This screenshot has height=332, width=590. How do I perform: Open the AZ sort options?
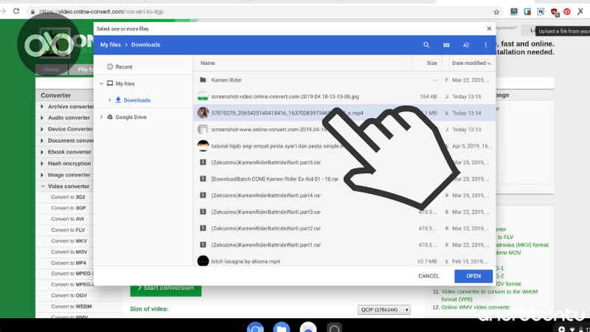[x=466, y=45]
